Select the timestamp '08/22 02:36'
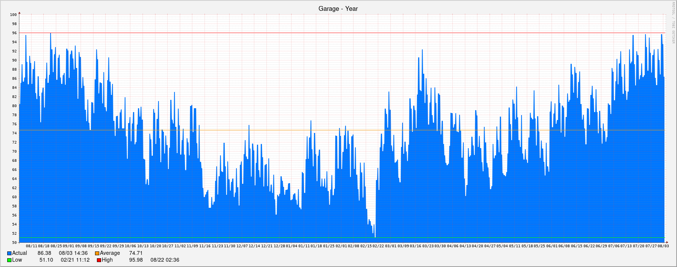This screenshot has width=677, height=267. (165, 260)
